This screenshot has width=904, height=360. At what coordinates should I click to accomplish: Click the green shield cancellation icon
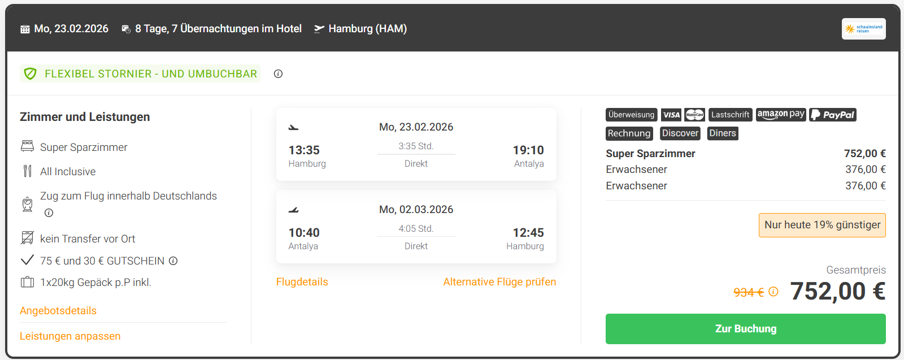tap(31, 74)
